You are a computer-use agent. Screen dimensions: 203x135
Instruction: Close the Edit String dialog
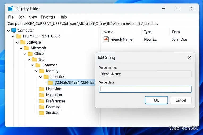click(x=189, y=57)
